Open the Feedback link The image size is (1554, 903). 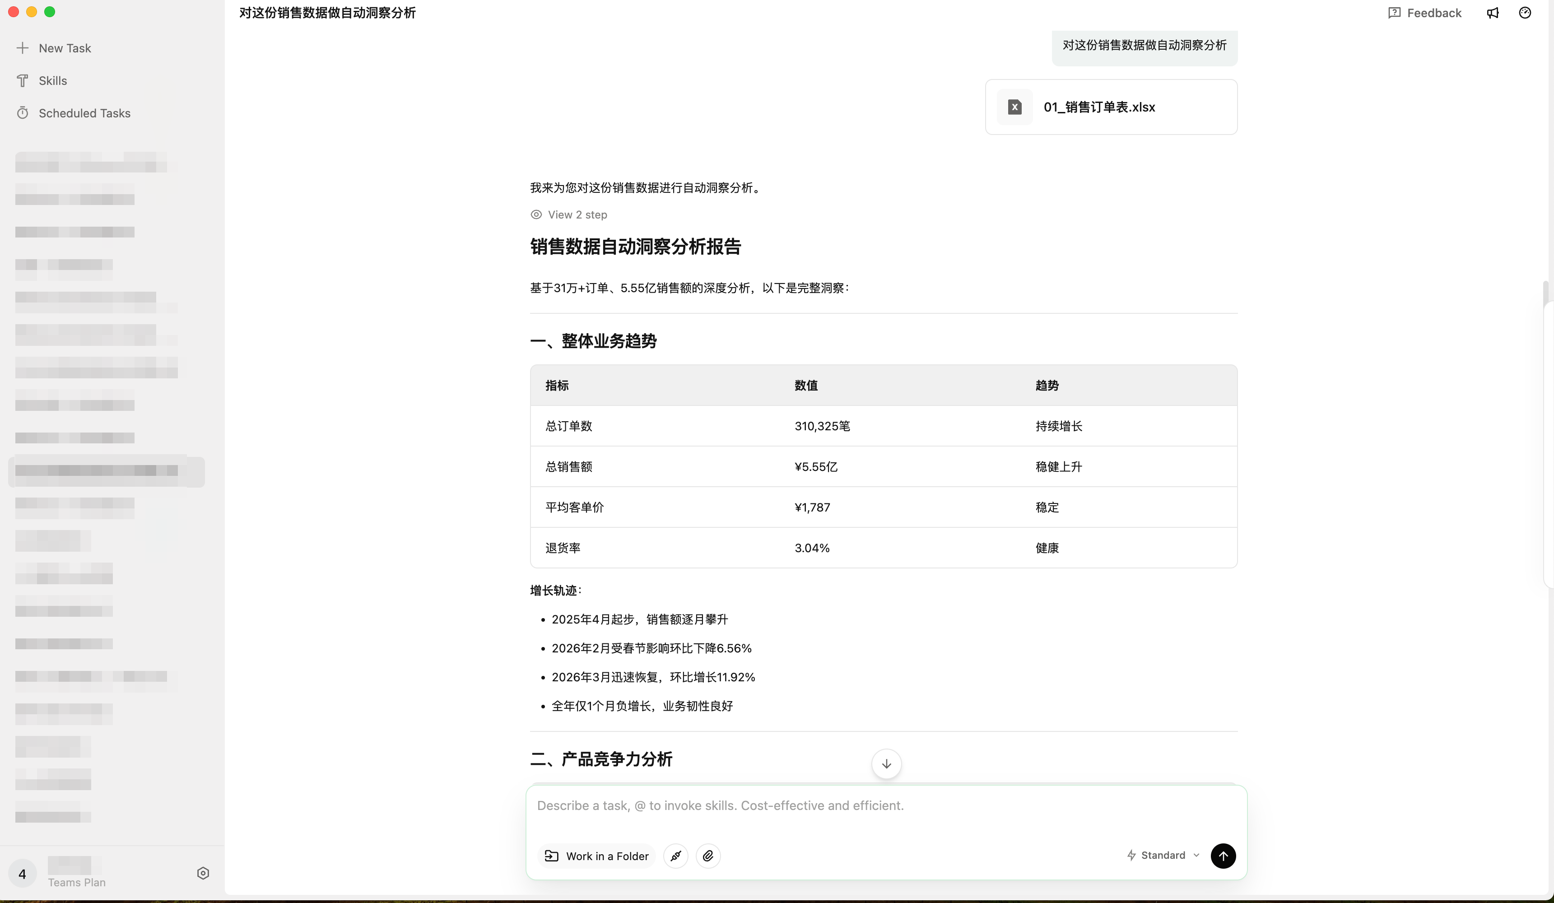point(1424,13)
